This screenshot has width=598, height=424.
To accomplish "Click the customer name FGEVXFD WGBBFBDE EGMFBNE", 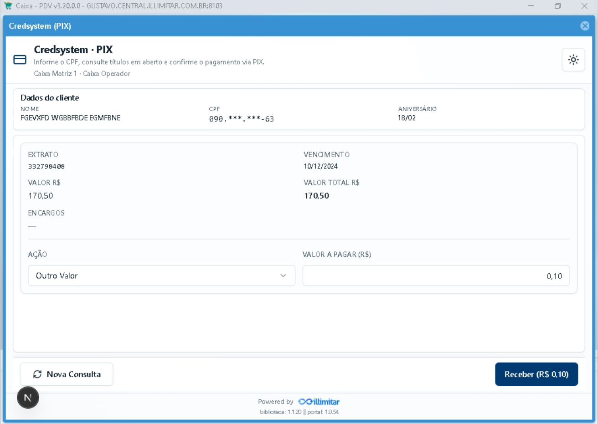I will (x=71, y=118).
